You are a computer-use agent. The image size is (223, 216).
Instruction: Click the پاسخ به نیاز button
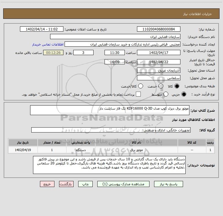[x=169, y=184]
